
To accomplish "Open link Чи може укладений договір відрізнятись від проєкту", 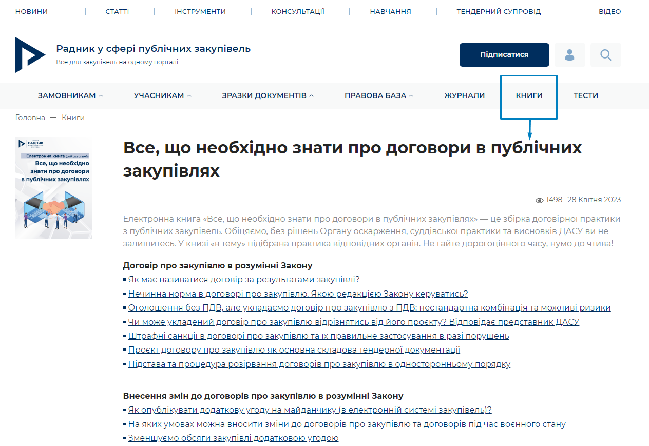I will [x=353, y=322].
